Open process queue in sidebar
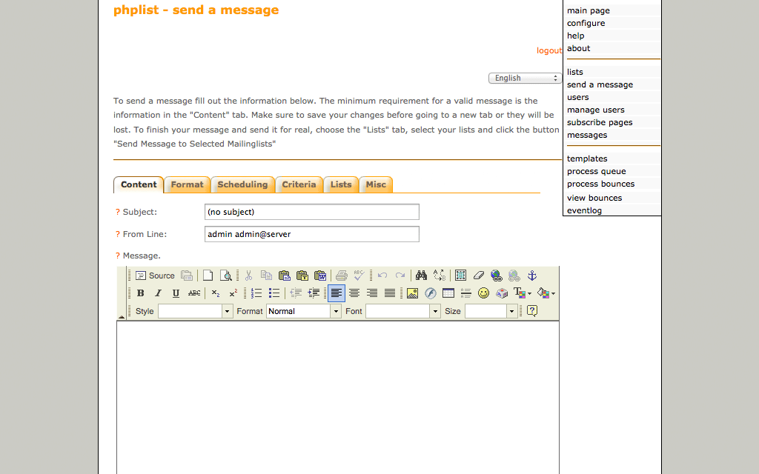This screenshot has width=759, height=474. (x=596, y=171)
